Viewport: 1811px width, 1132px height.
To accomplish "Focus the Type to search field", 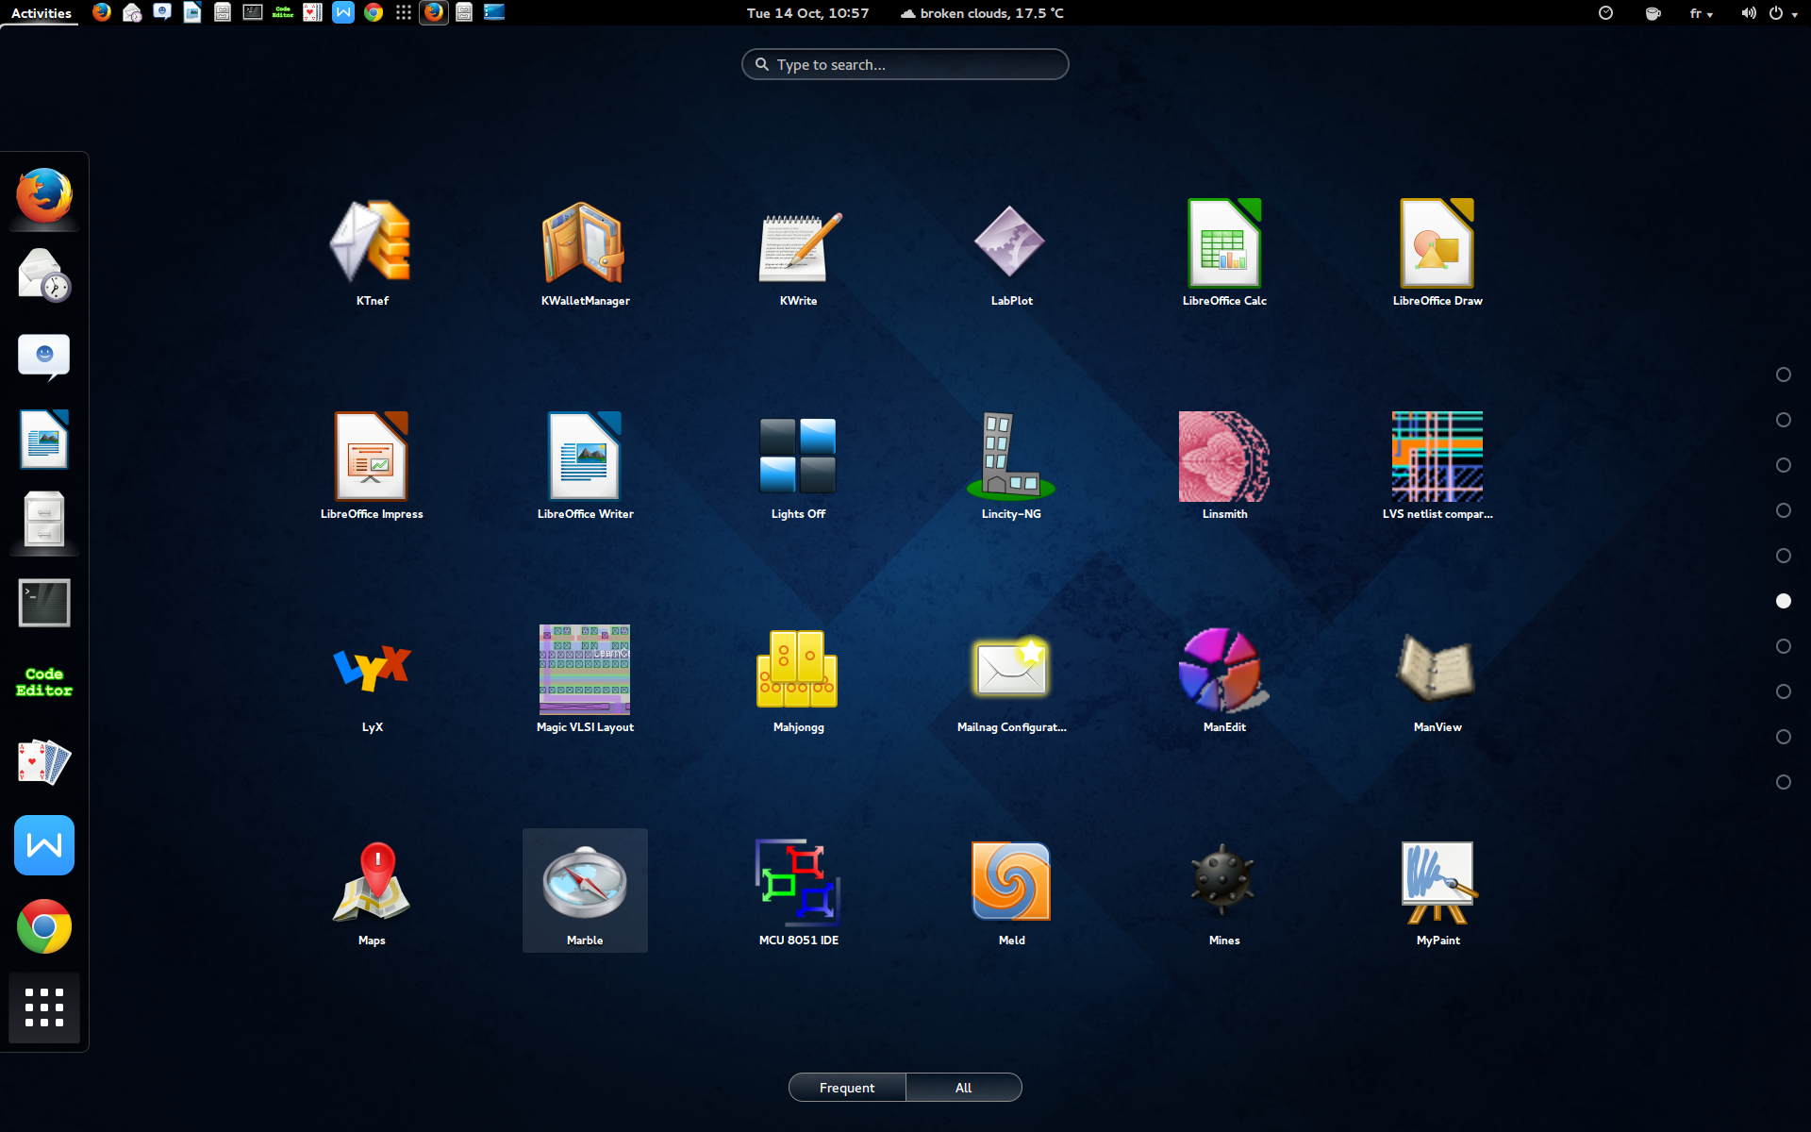I will [x=905, y=64].
